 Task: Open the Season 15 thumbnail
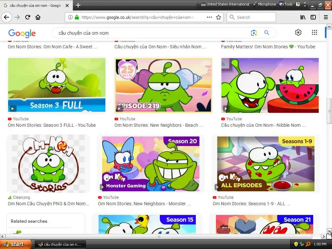coord(147,224)
